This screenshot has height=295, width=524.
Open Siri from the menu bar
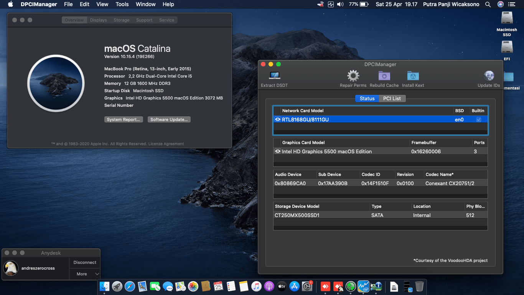[x=500, y=4]
